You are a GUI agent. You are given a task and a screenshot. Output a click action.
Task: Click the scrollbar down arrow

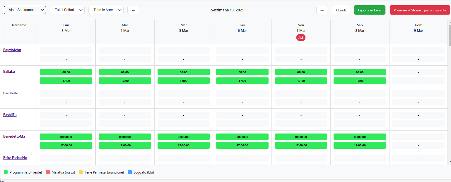click(450, 161)
